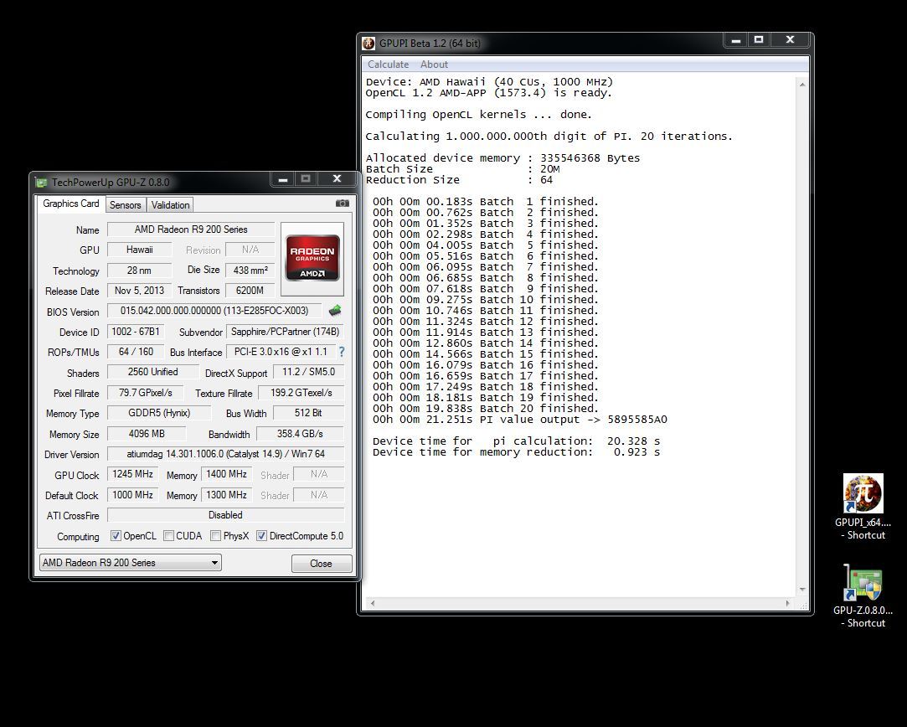Click the 'Allocated device memory' line
The height and width of the screenshot is (727, 907).
[x=502, y=158]
